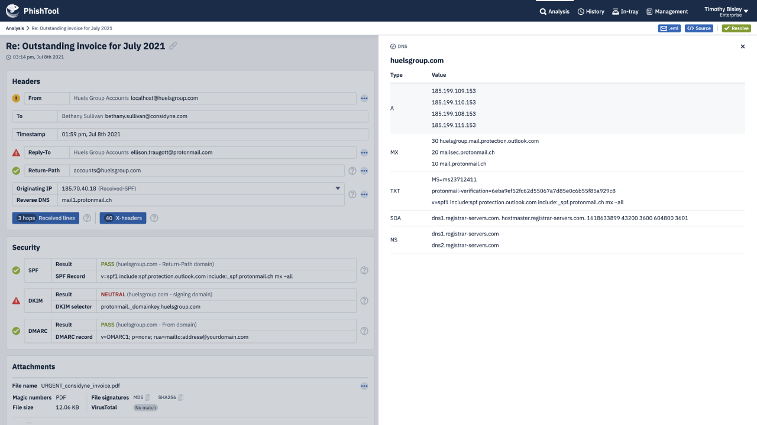757x425 pixels.
Task: Copy the attachment SHA256 hash
Action: click(181, 397)
